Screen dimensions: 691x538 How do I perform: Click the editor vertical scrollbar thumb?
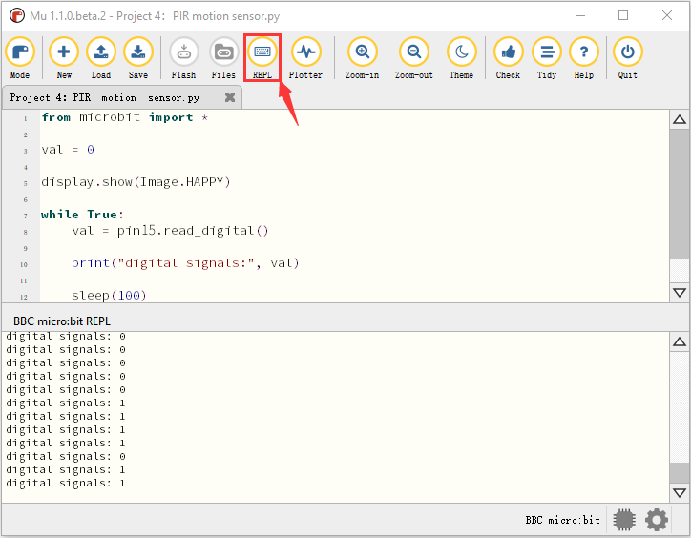(x=680, y=194)
